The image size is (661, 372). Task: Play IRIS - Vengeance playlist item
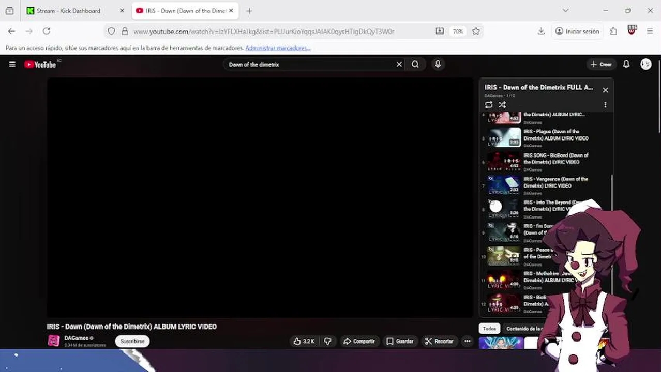(546, 185)
